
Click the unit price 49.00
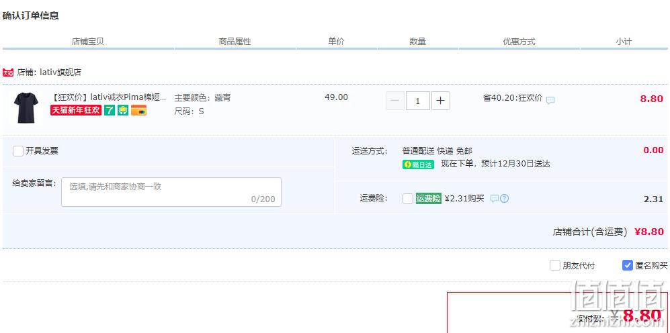(336, 97)
